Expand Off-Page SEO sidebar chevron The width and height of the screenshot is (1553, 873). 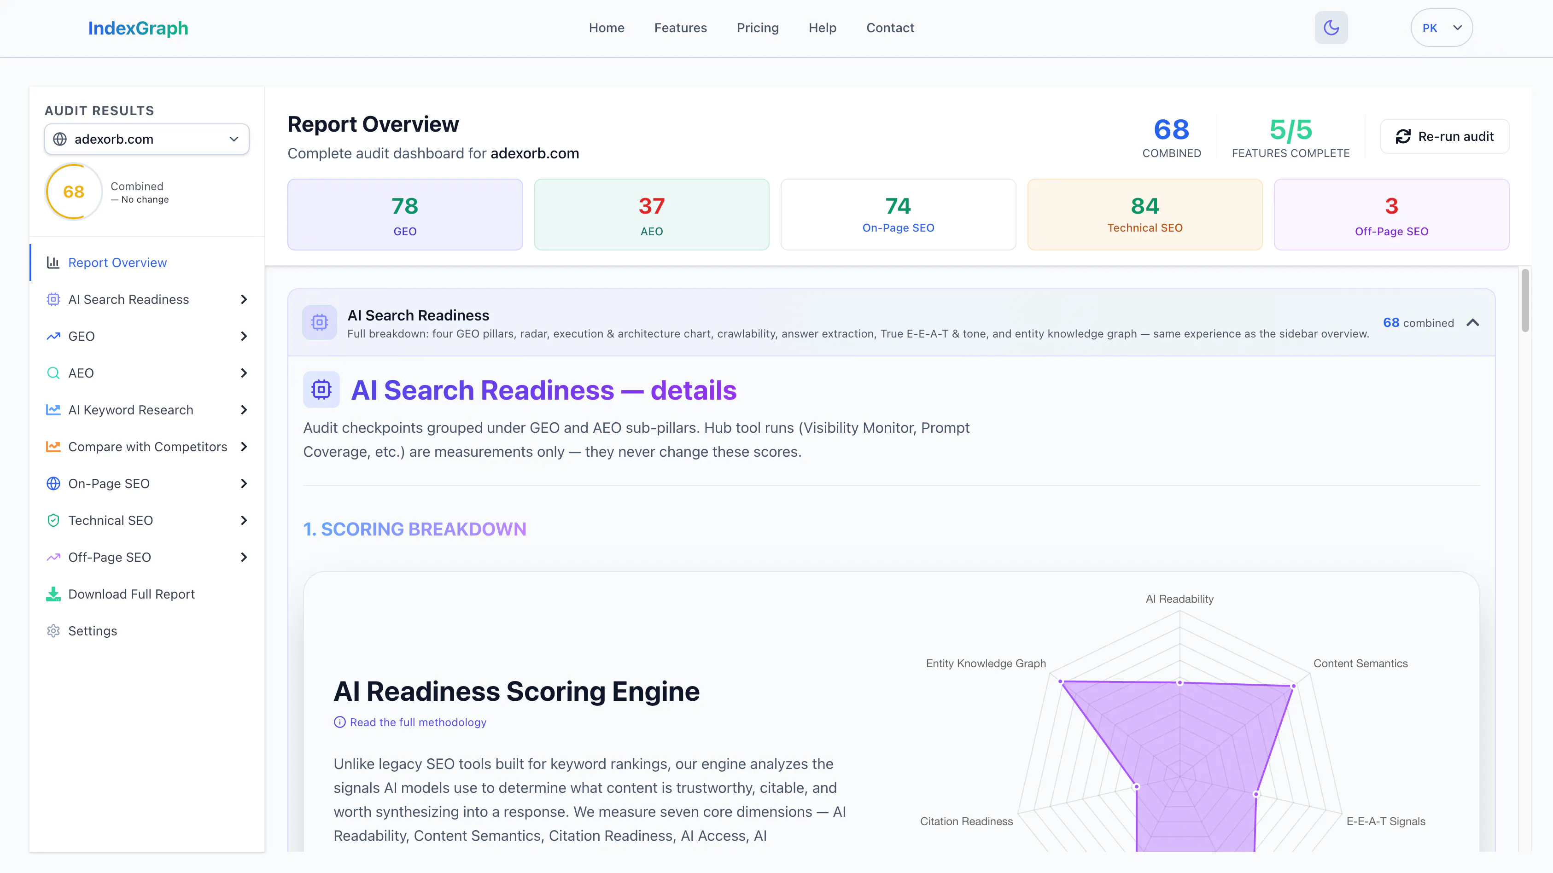point(244,557)
